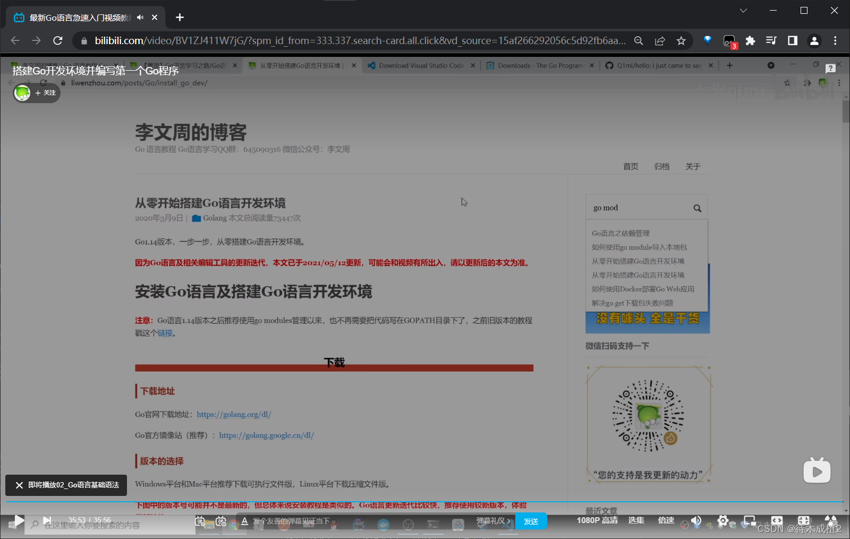850x539 pixels.
Task: Open danmaku text style options (A icon)
Action: click(x=244, y=521)
